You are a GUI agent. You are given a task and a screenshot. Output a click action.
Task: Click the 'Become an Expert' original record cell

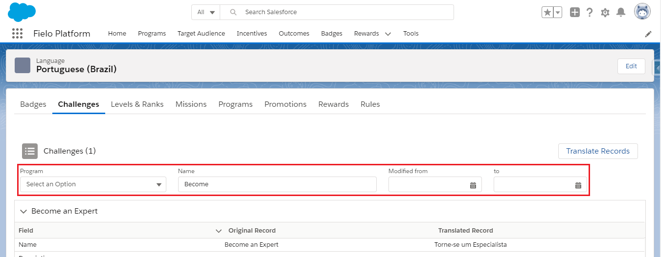click(x=251, y=245)
